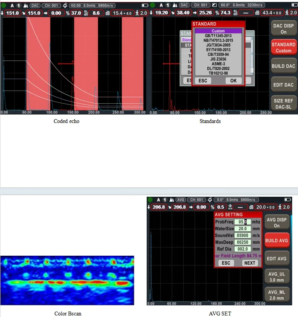Click the probe icon beside CH: 001
The width and height of the screenshot is (298, 317).
point(65,5)
